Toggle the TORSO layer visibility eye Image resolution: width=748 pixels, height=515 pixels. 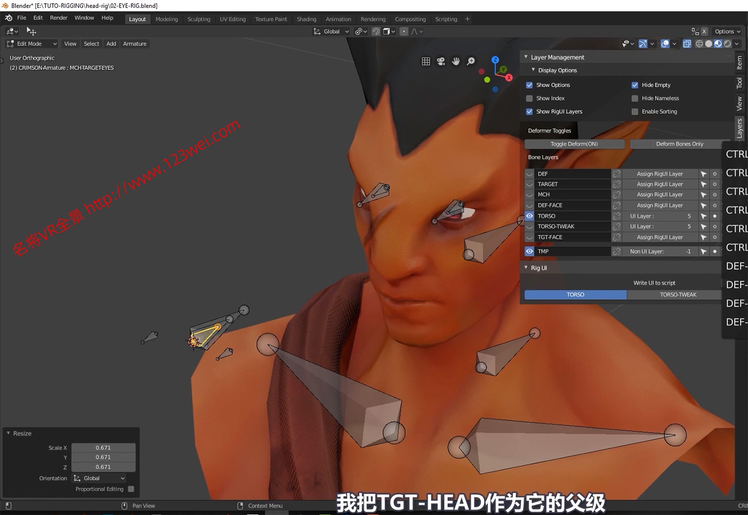(x=529, y=216)
